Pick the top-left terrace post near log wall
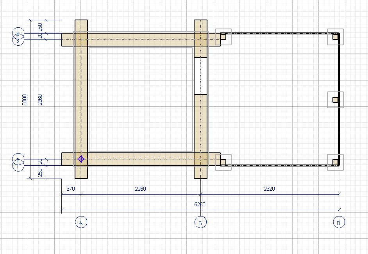The image size is (368, 254). coord(223,37)
